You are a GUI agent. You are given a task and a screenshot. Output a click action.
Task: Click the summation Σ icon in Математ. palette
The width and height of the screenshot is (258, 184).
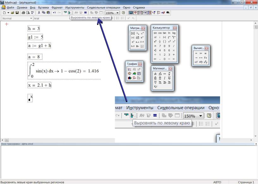coord(169,78)
